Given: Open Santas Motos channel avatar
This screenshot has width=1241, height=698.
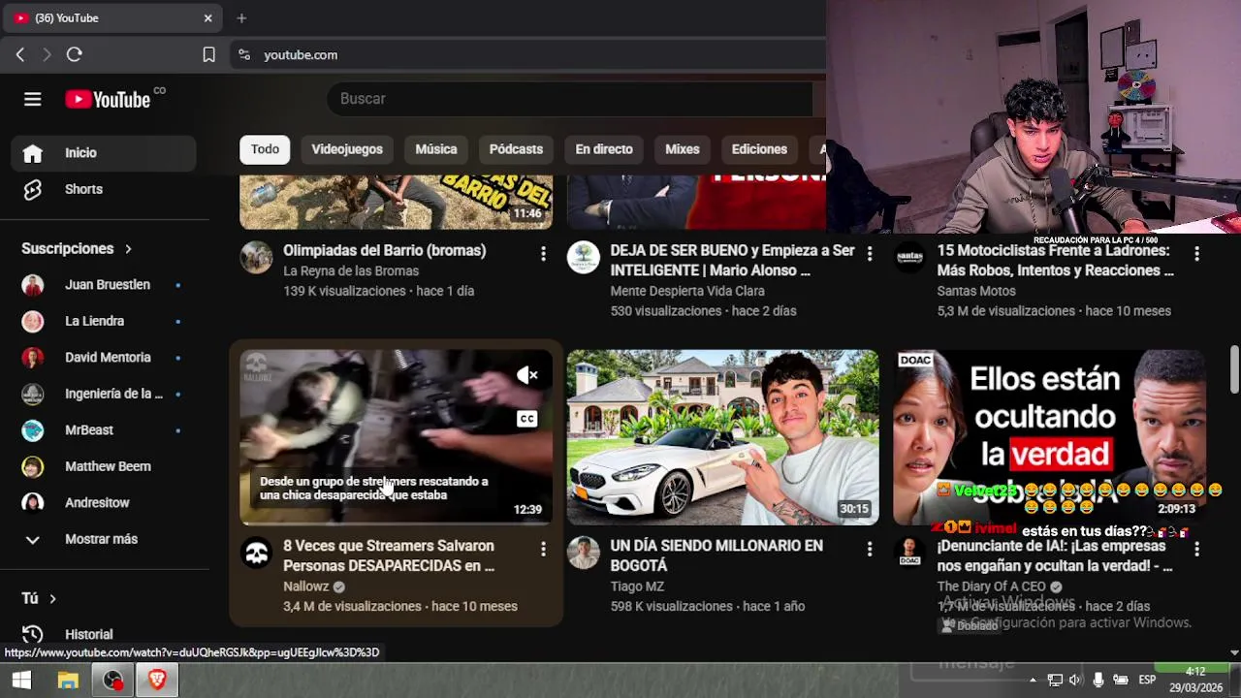Looking at the screenshot, I should [909, 258].
